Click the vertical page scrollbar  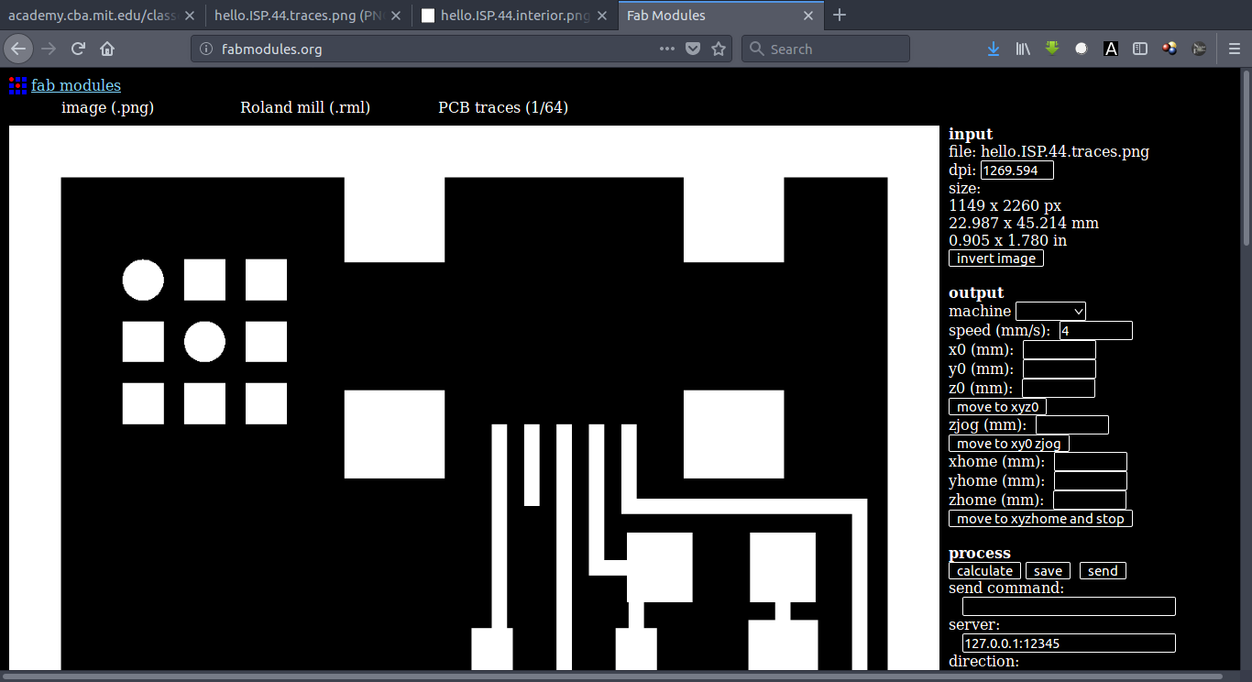[x=1247, y=156]
